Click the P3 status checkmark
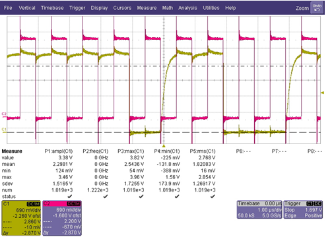This screenshot has width=334, height=237. (141, 196)
